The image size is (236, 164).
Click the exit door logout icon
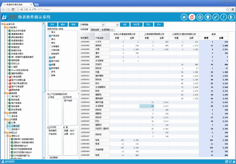232,17
